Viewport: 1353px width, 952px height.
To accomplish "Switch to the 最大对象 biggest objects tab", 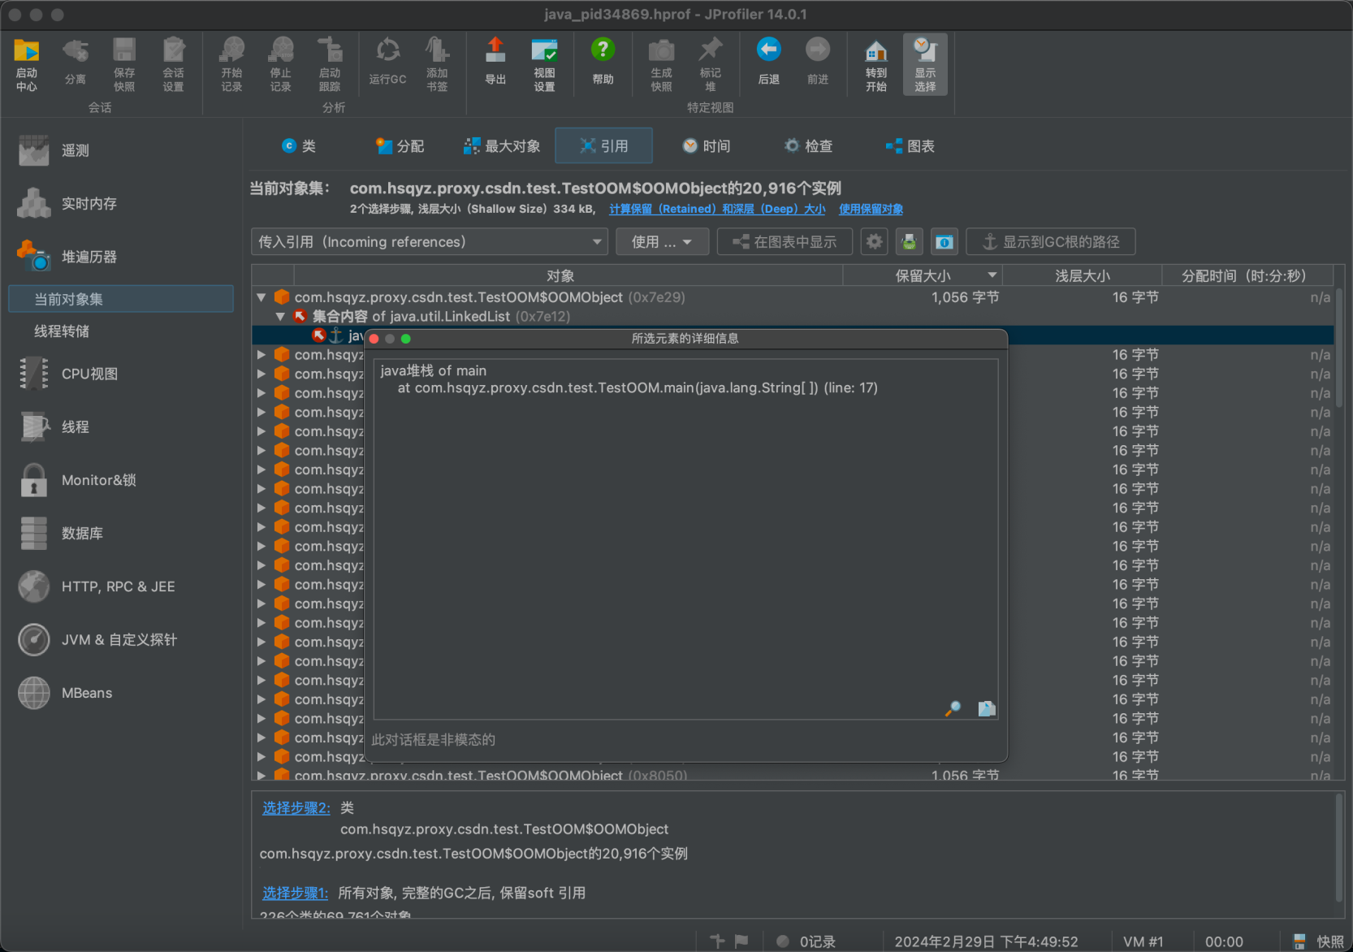I will pos(502,146).
